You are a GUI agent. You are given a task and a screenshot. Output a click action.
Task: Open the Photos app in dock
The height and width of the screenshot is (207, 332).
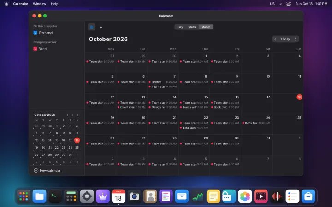click(x=245, y=196)
